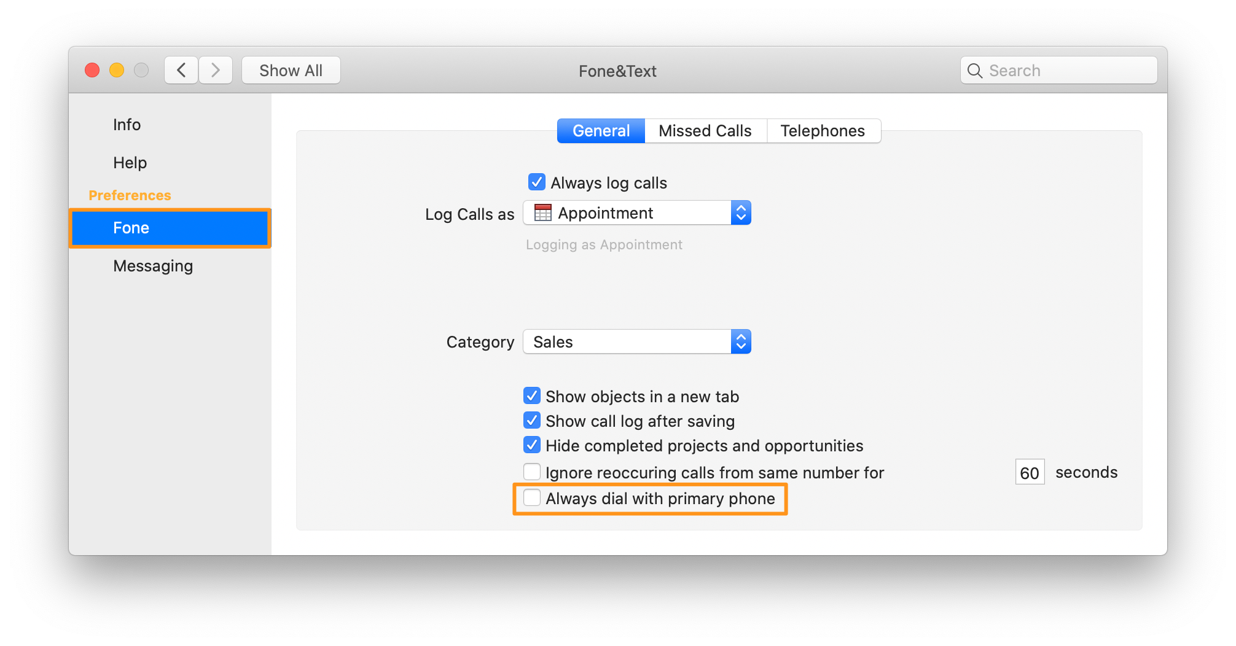Click the calendar Appointment icon in dropdown
Viewport: 1236px width, 646px height.
(x=543, y=212)
